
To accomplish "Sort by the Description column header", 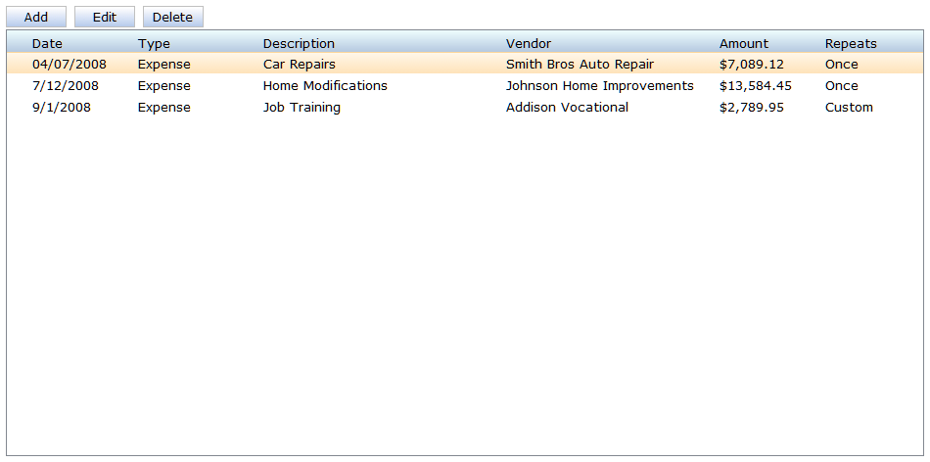I will coord(299,43).
